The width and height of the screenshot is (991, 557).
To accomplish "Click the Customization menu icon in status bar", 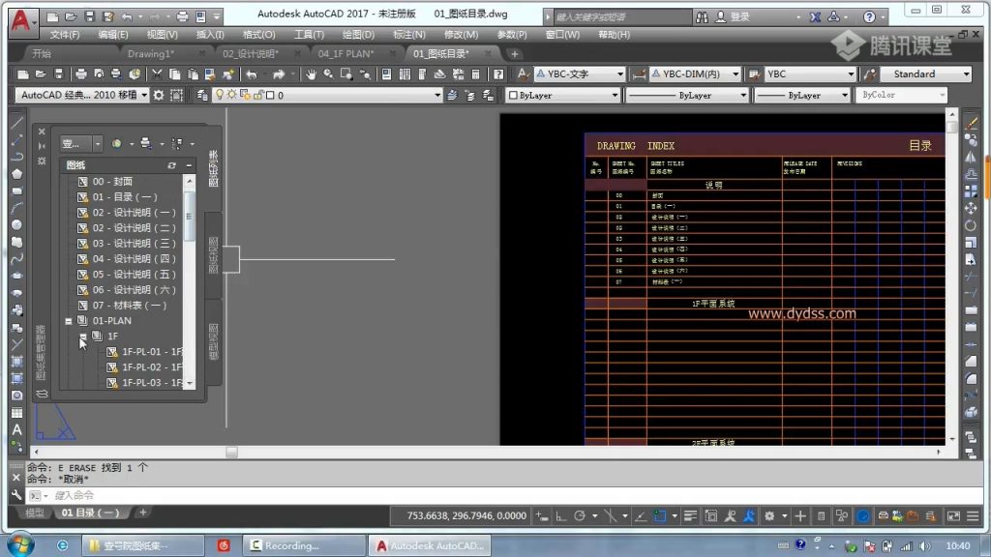I will pyautogui.click(x=973, y=516).
